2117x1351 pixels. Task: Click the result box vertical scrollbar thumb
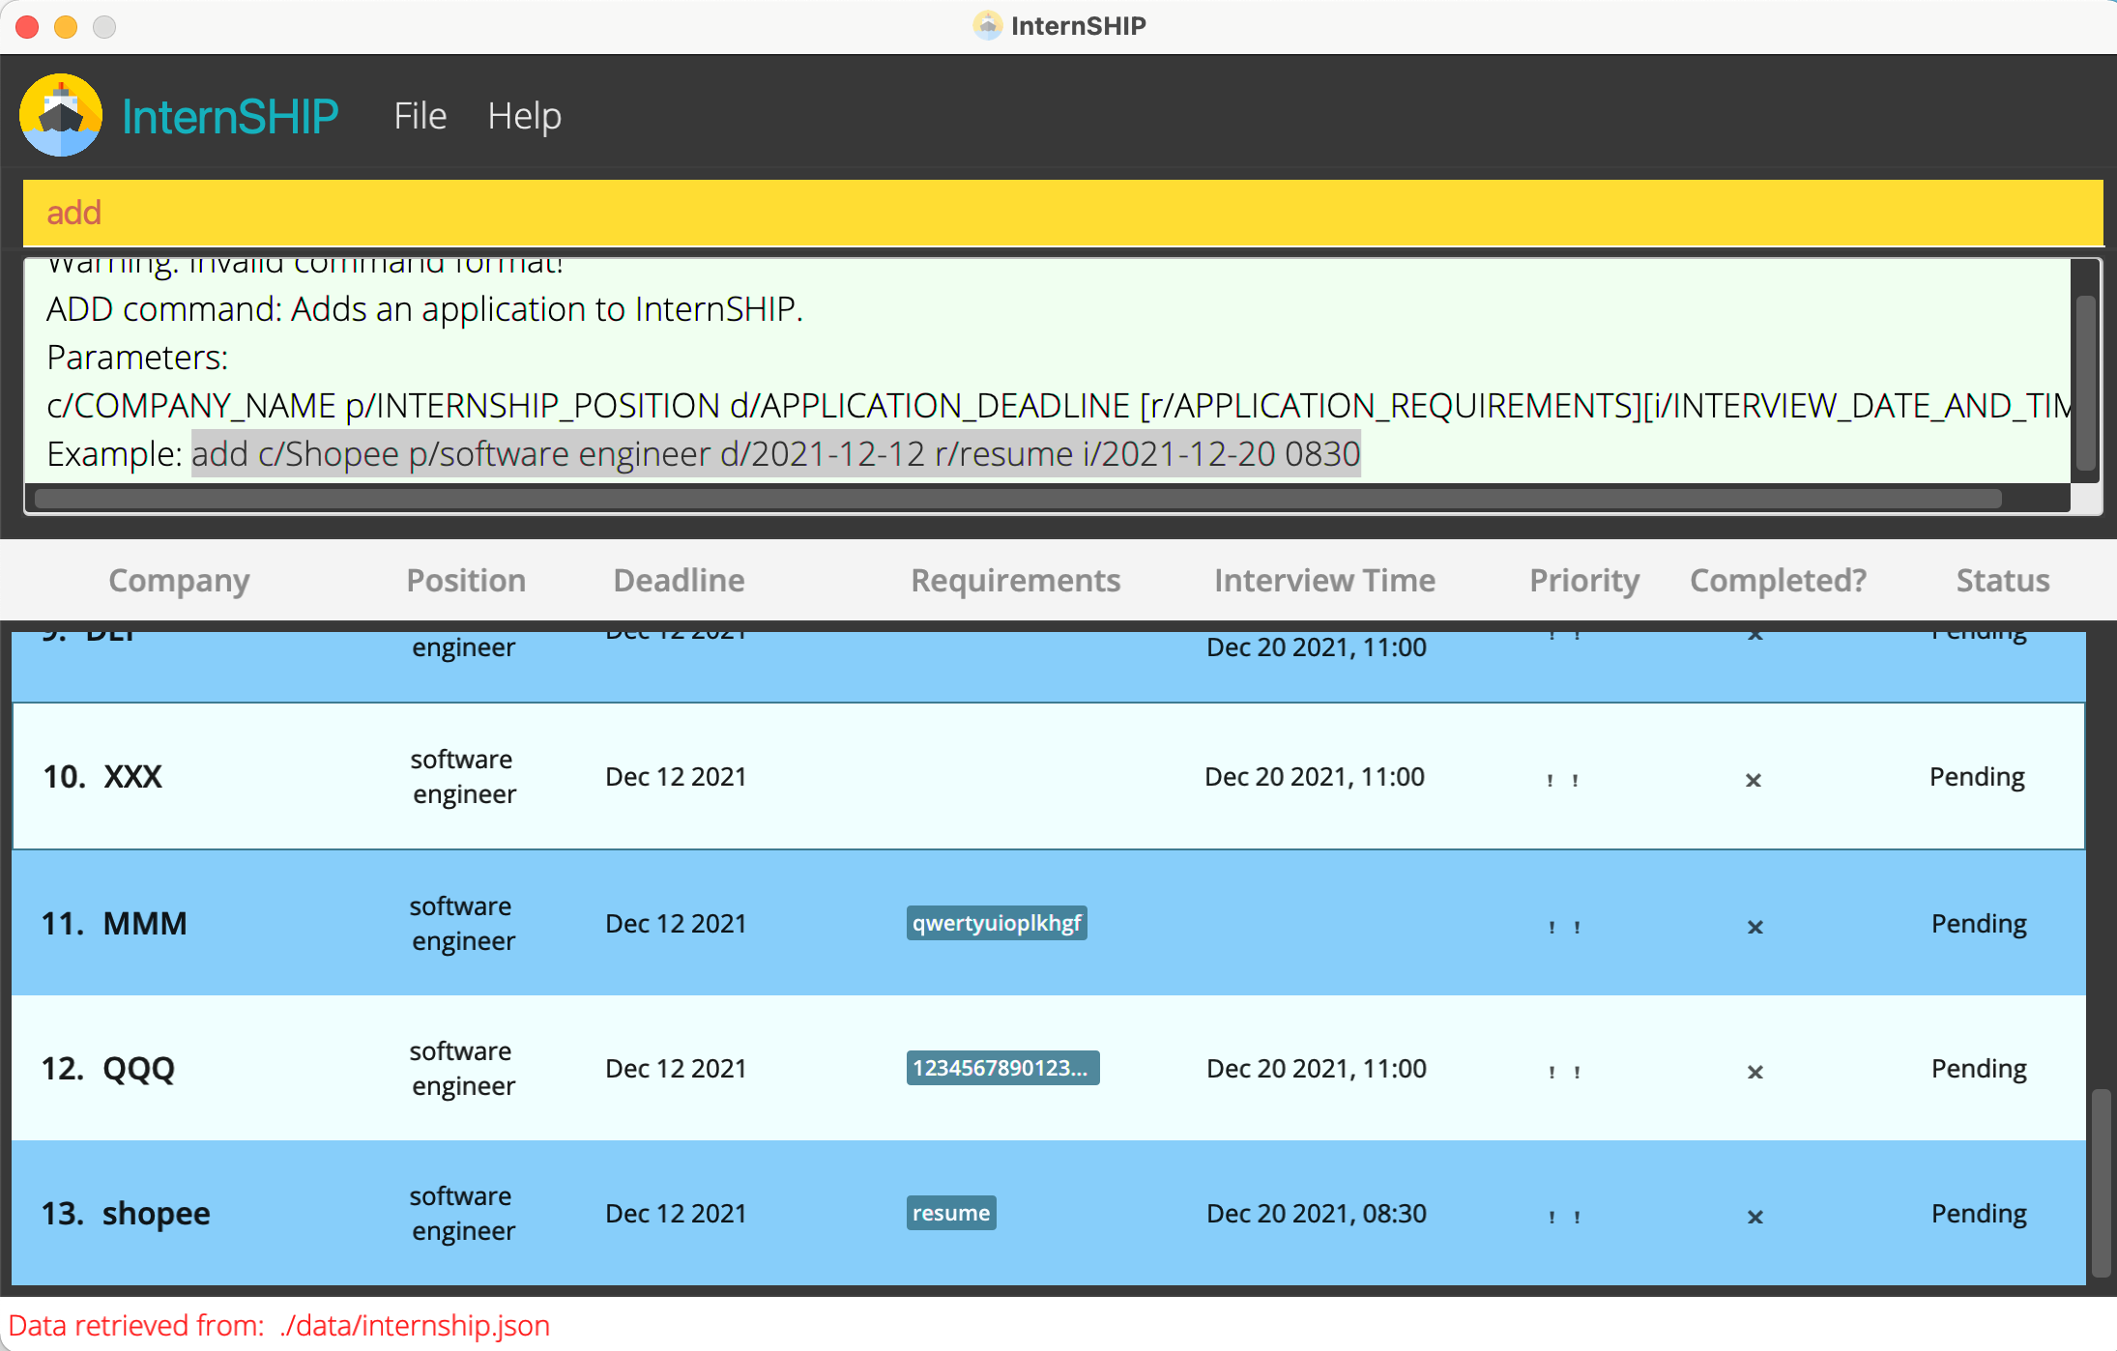point(2085,382)
